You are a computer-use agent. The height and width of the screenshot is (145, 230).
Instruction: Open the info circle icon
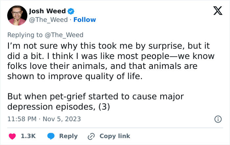(218, 119)
